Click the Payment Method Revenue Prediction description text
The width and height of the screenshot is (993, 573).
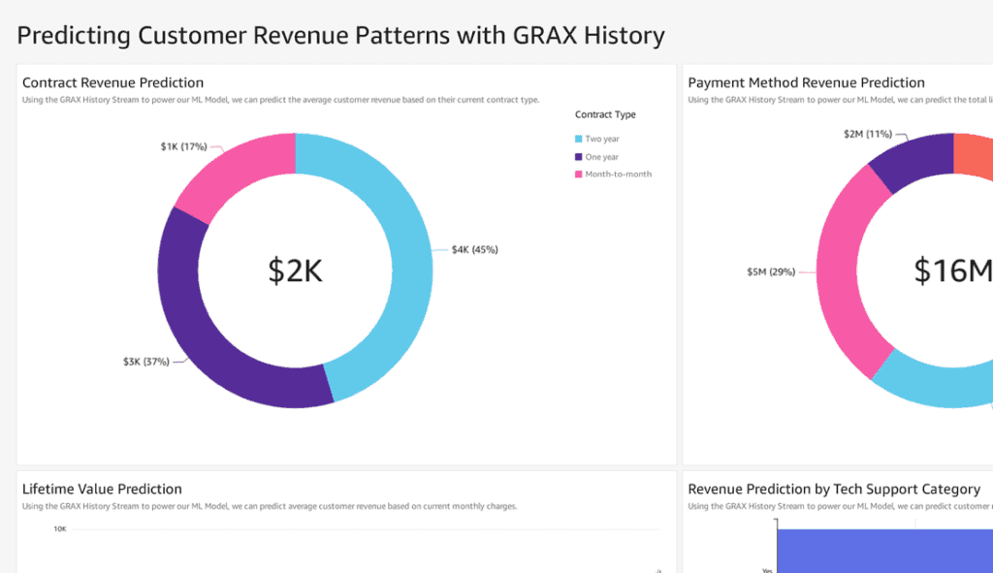[841, 100]
